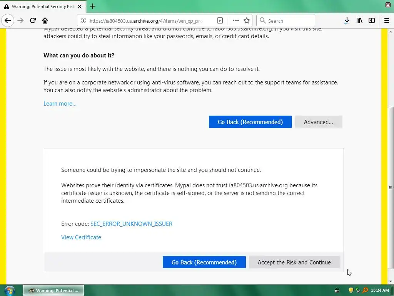Open a new tab with the plus

pos(93,6)
